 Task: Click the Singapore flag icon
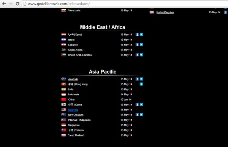(63, 125)
